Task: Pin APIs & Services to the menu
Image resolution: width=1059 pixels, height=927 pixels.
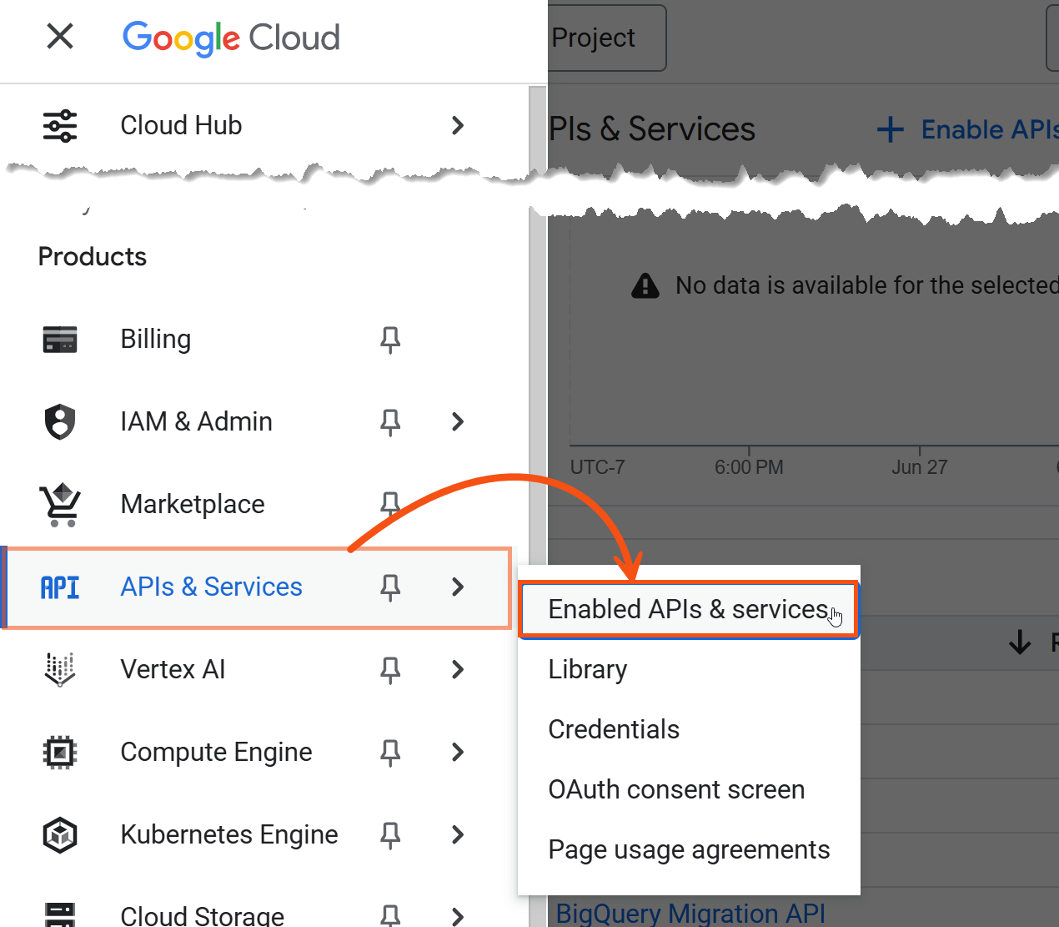Action: [x=390, y=587]
